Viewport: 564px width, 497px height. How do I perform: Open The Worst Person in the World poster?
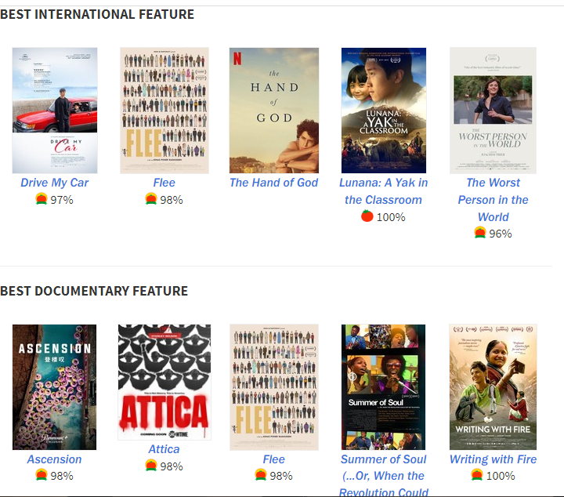coord(493,111)
